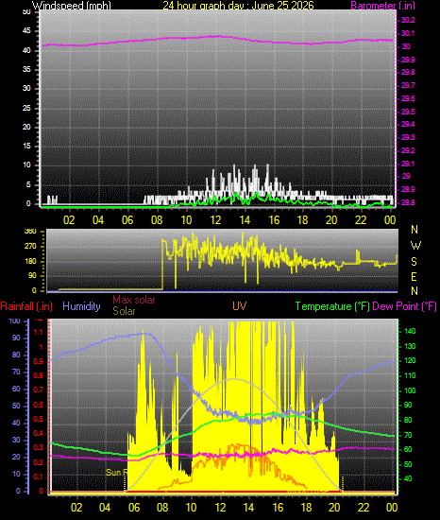The image size is (440, 520).
Task: Click hour 12 under the windspeed chart
Action: (x=215, y=220)
